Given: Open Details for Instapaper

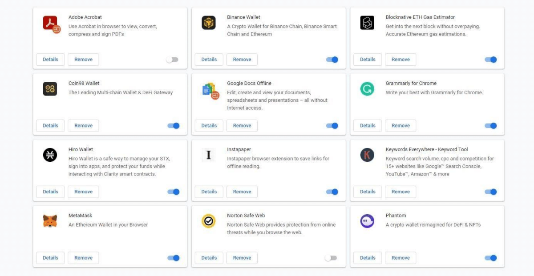Looking at the screenshot, I should [x=209, y=192].
